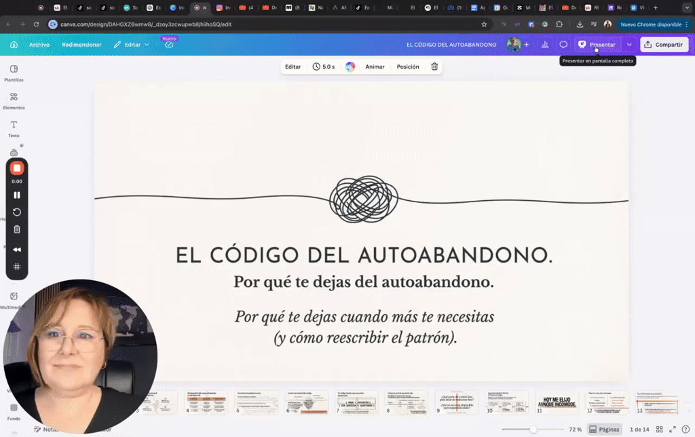695x437 pixels.
Task: Delete the slide using the floating toolbar trash
Action: pyautogui.click(x=434, y=66)
